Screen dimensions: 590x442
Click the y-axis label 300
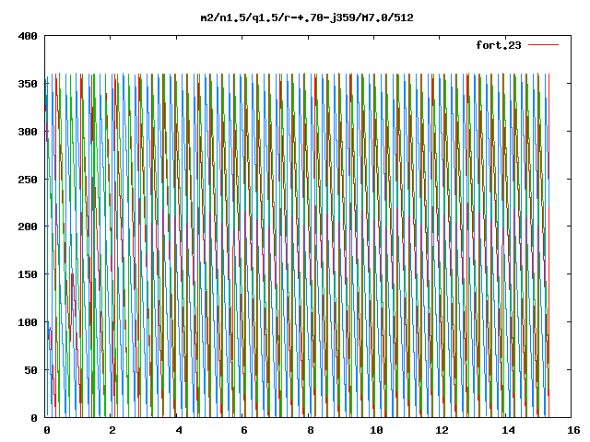click(x=28, y=132)
